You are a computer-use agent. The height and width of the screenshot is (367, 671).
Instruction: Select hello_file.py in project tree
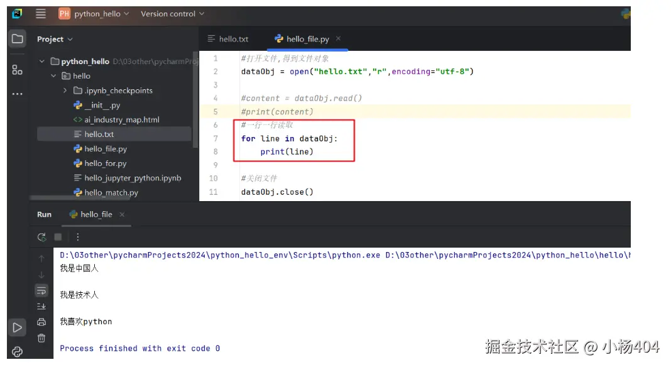pos(106,148)
